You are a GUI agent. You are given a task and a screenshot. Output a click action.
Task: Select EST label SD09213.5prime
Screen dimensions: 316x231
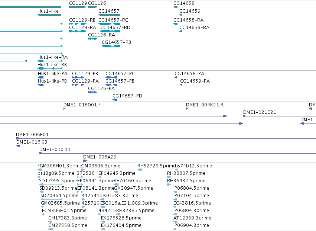tap(58, 189)
